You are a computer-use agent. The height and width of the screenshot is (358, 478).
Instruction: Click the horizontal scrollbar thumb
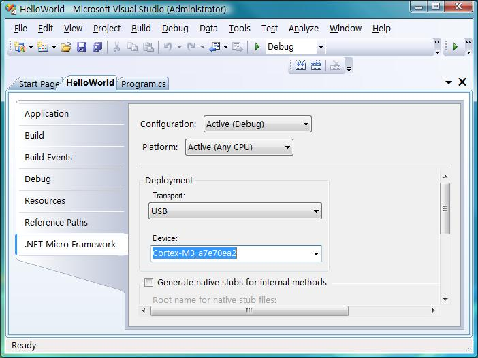click(249, 311)
